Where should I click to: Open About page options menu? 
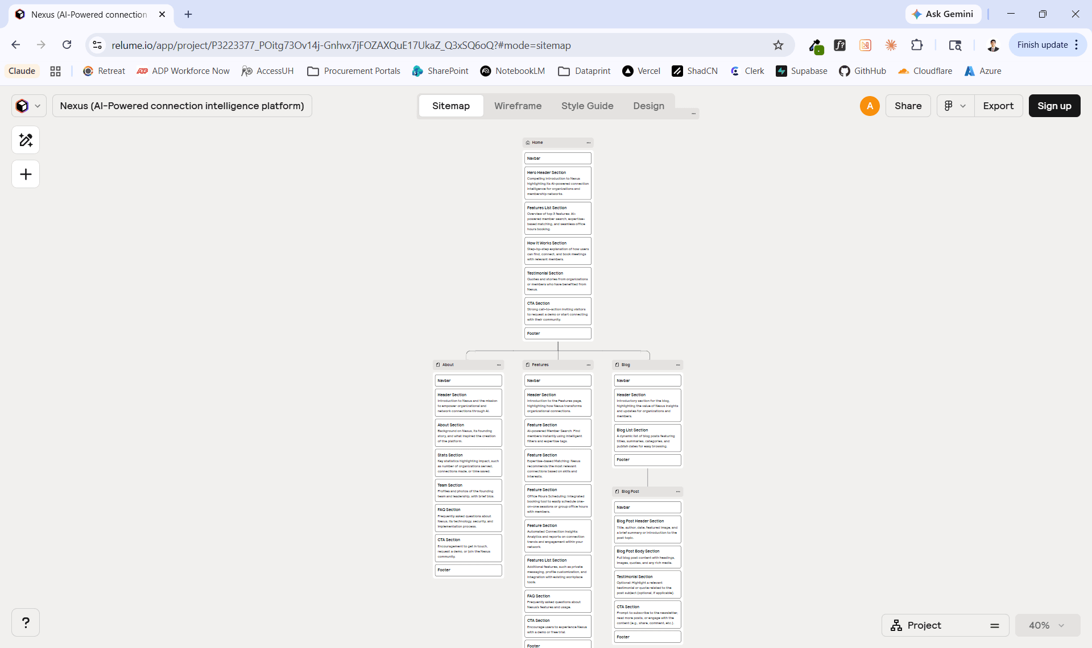(499, 365)
